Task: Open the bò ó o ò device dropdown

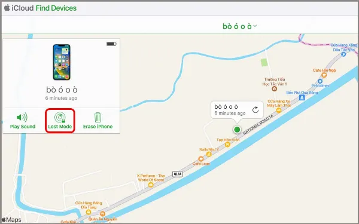Action: [239, 26]
